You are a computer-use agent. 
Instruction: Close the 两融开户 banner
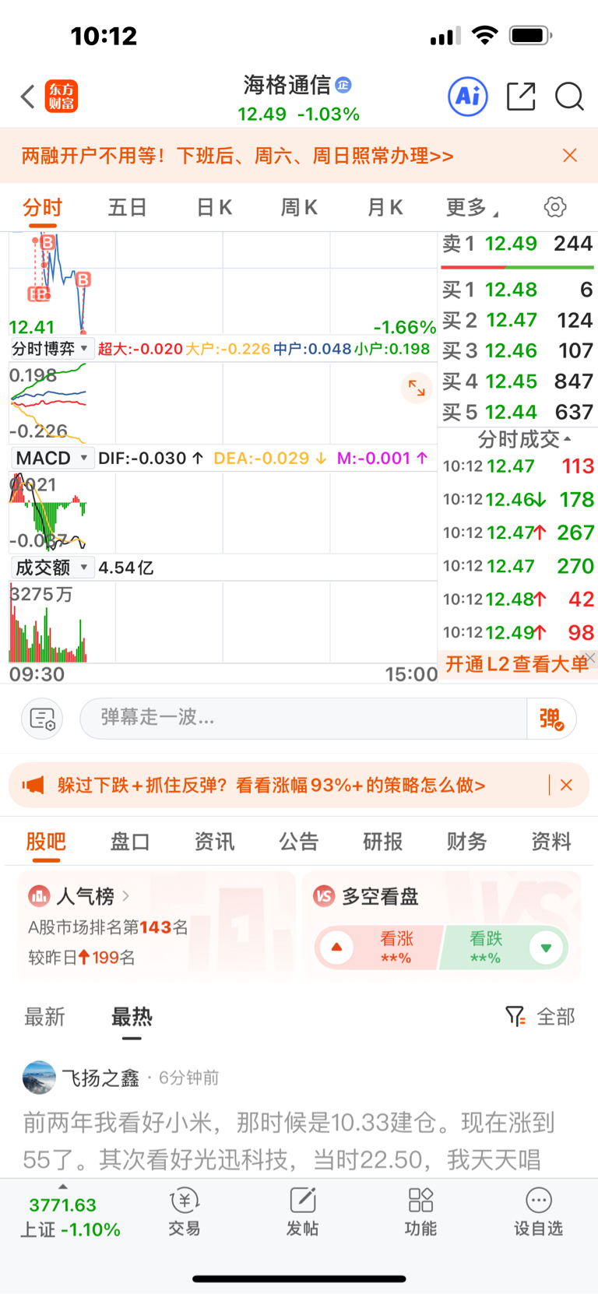pos(570,156)
